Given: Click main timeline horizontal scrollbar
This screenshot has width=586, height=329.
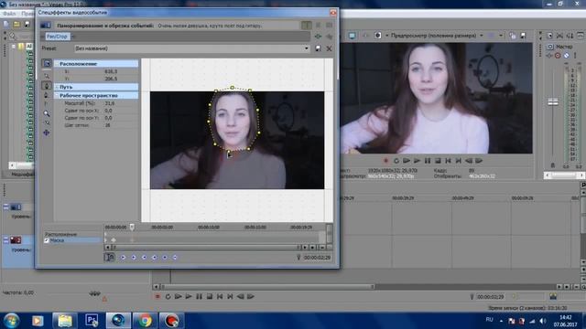Looking at the screenshot, I should point(267,286).
